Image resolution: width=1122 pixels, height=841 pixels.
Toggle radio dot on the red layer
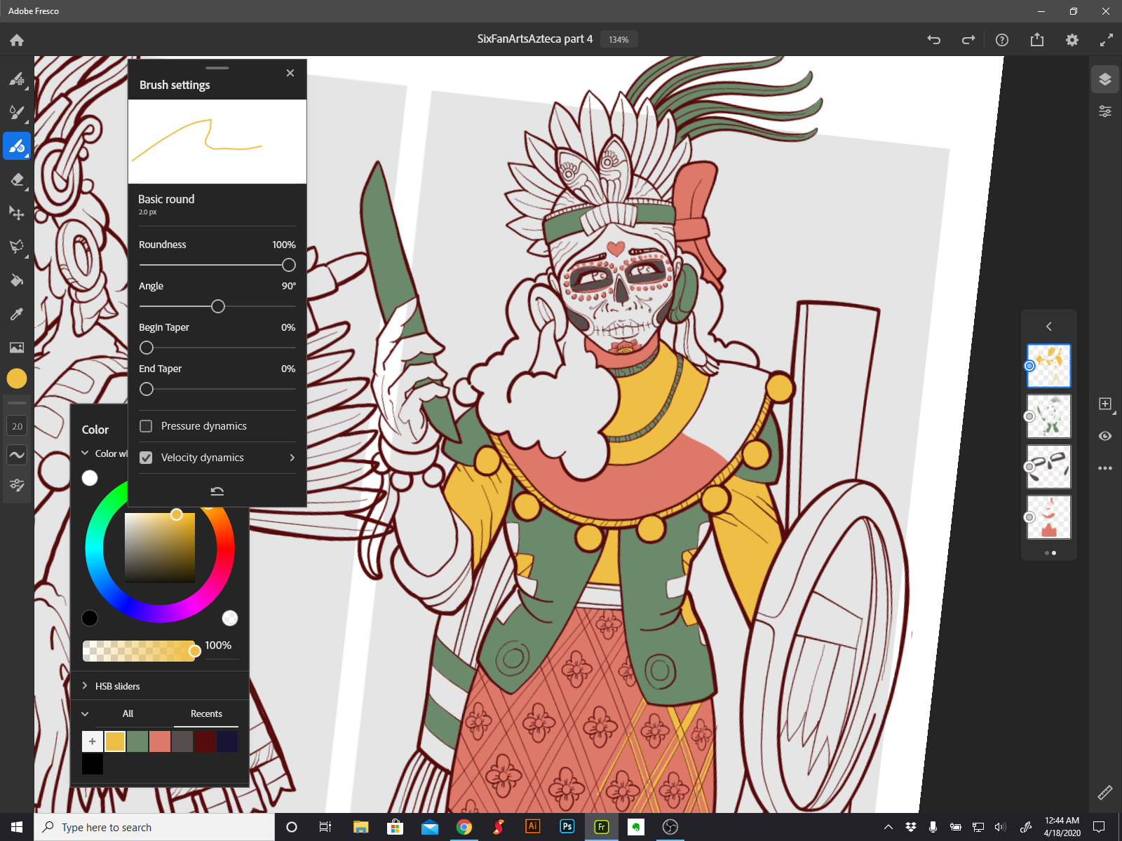1029,517
